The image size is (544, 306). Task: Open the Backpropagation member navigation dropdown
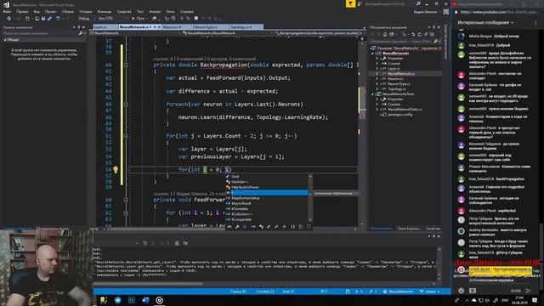pos(320,33)
